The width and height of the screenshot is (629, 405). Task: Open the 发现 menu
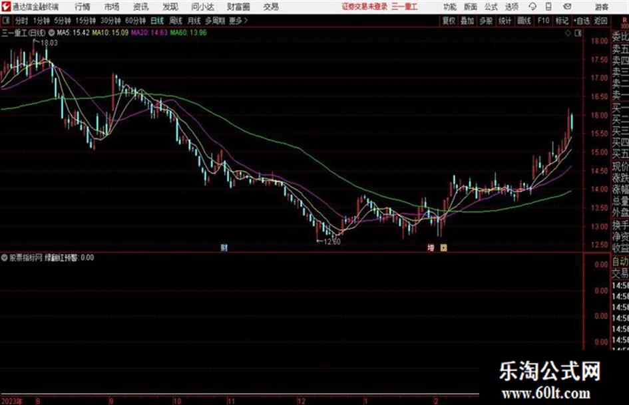tap(170, 7)
